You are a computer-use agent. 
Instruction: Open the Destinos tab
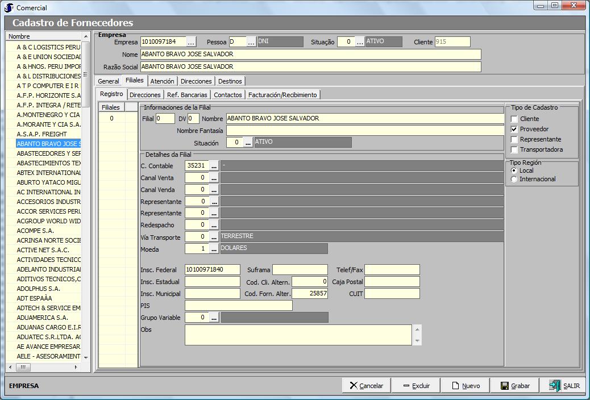[230, 81]
